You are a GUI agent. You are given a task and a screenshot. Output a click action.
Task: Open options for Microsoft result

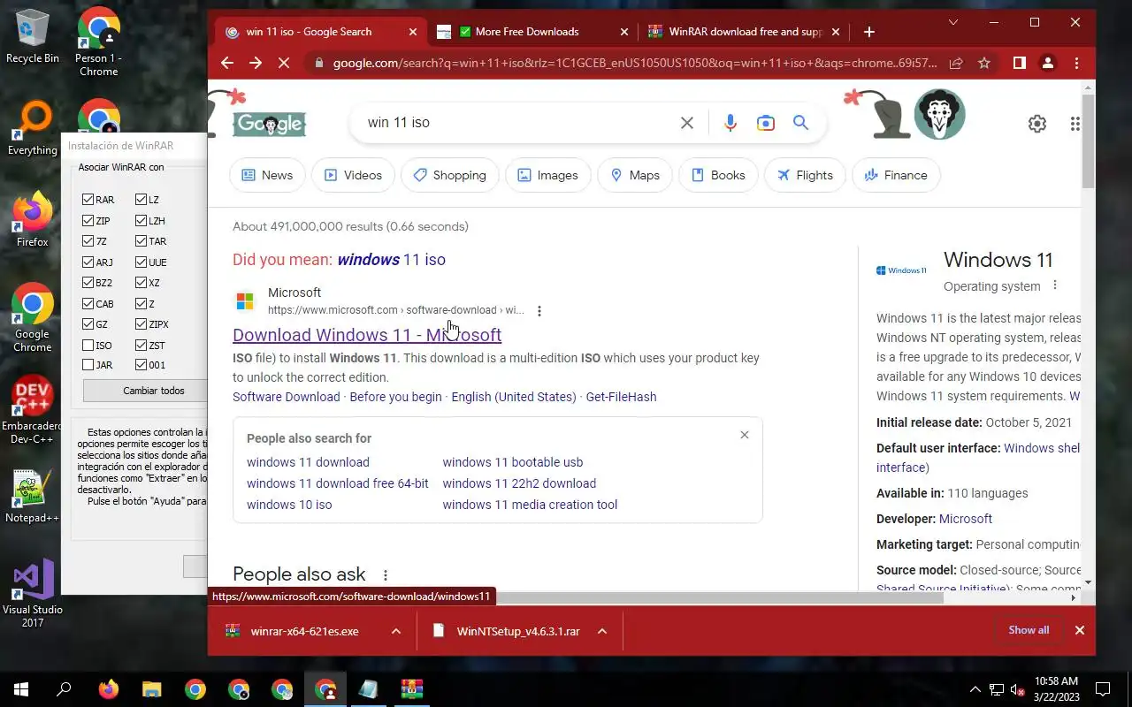[x=539, y=310]
